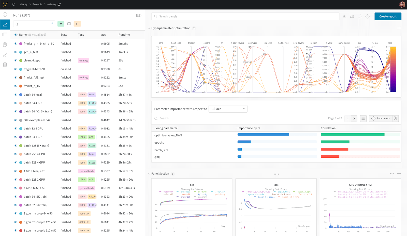Viewport: 407px width, 236px height.
Task: Go to Projects in the breadcrumb
Action: 37,4
